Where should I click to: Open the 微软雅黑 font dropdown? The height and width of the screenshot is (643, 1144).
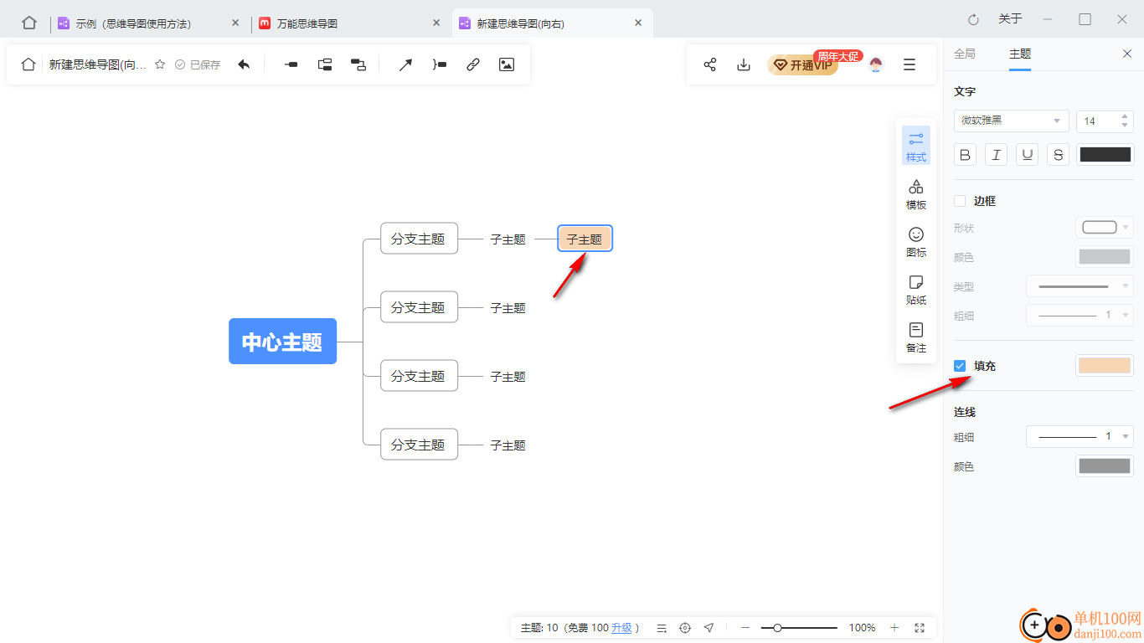click(1012, 121)
